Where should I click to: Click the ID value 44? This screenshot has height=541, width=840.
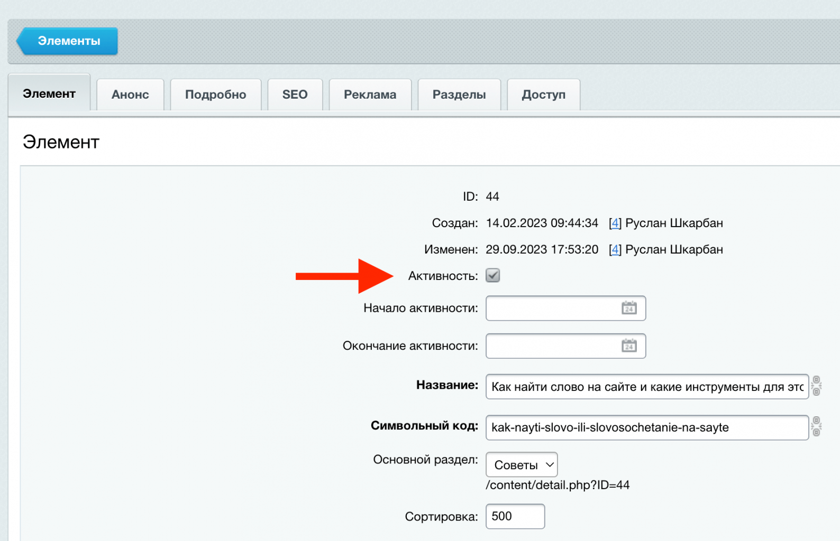pyautogui.click(x=492, y=197)
